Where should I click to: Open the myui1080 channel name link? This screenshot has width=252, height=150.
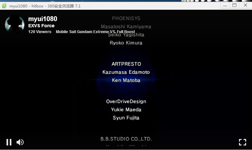point(43,19)
